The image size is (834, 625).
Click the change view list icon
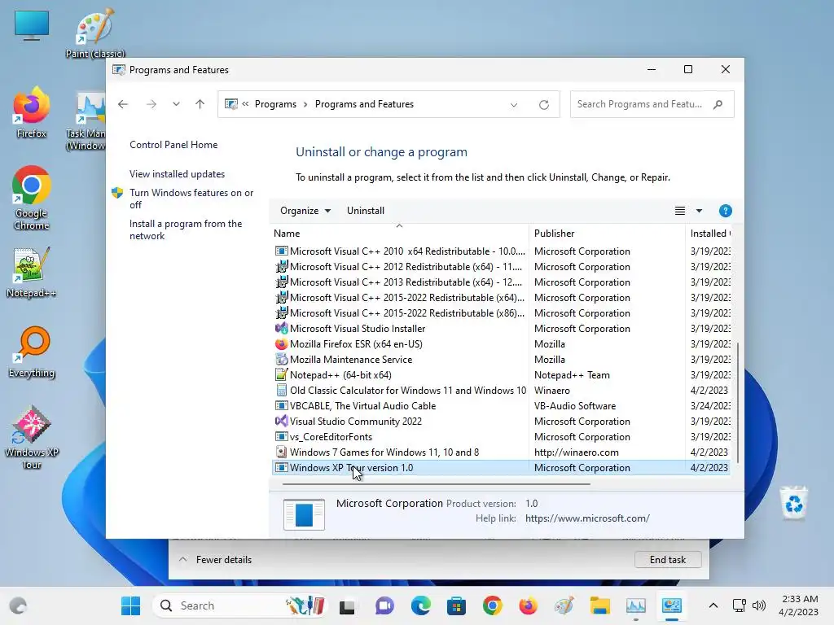680,211
